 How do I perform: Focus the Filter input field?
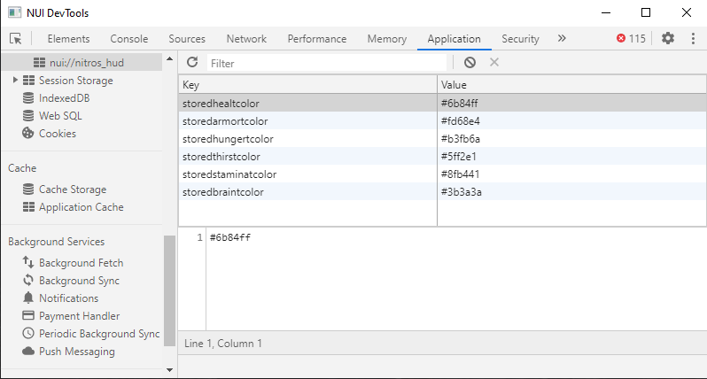point(327,63)
